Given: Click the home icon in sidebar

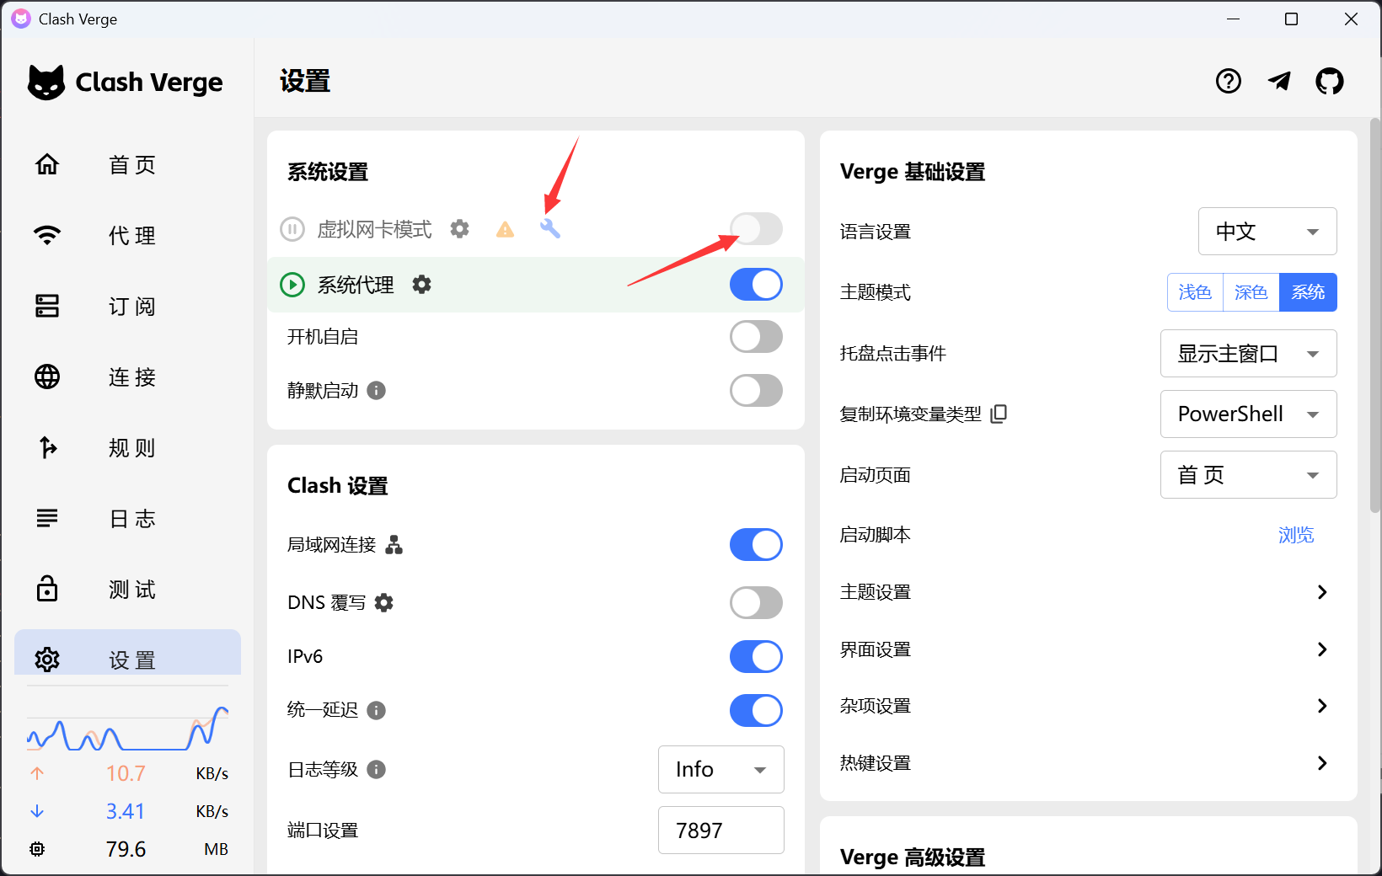Looking at the screenshot, I should pyautogui.click(x=47, y=164).
